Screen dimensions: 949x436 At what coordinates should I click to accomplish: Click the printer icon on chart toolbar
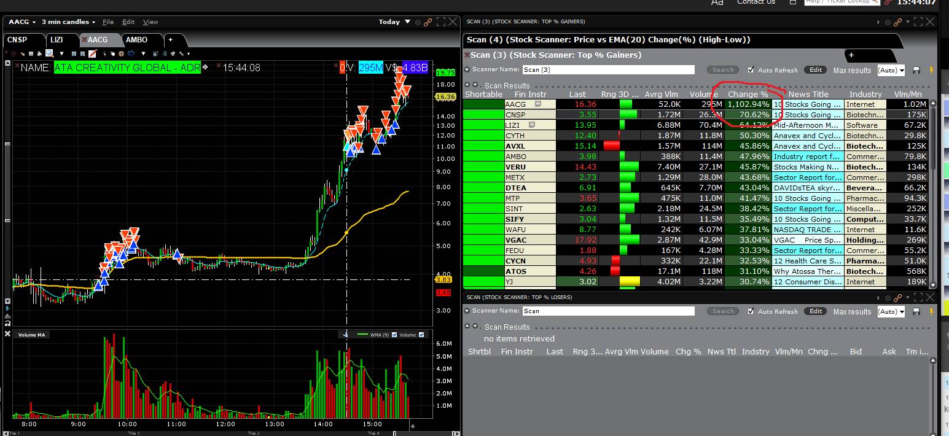point(38,54)
